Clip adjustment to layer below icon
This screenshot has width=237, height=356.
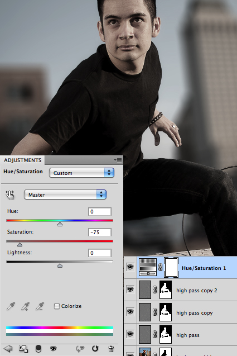tap(38, 348)
